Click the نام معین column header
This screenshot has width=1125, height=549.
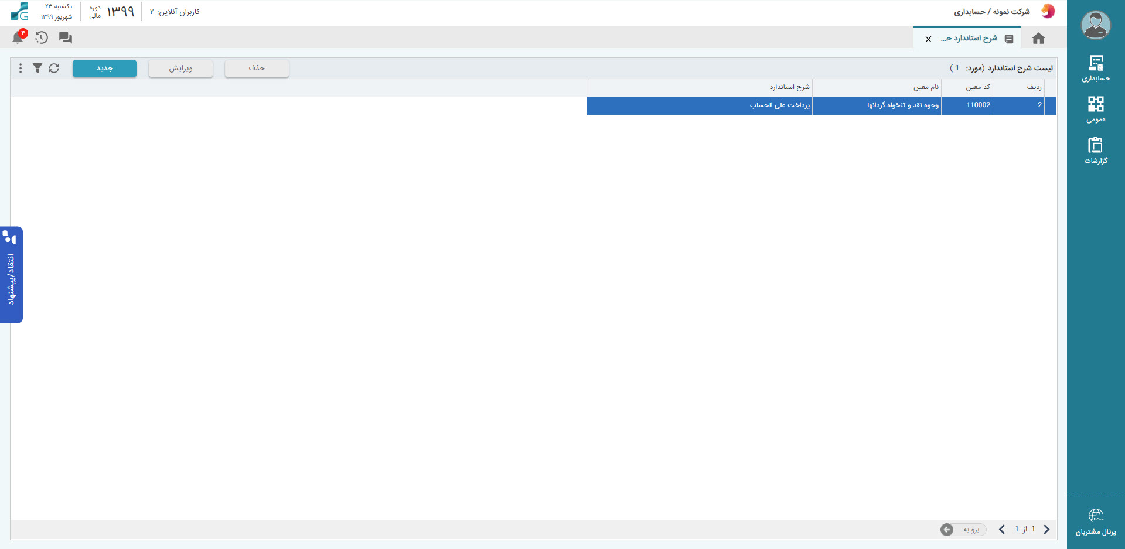coord(877,87)
